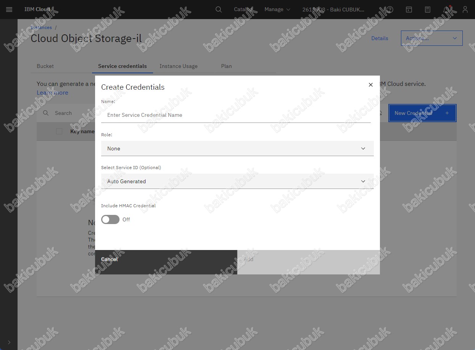Focus the credentials Search field
The width and height of the screenshot is (475, 350).
pyautogui.click(x=63, y=113)
